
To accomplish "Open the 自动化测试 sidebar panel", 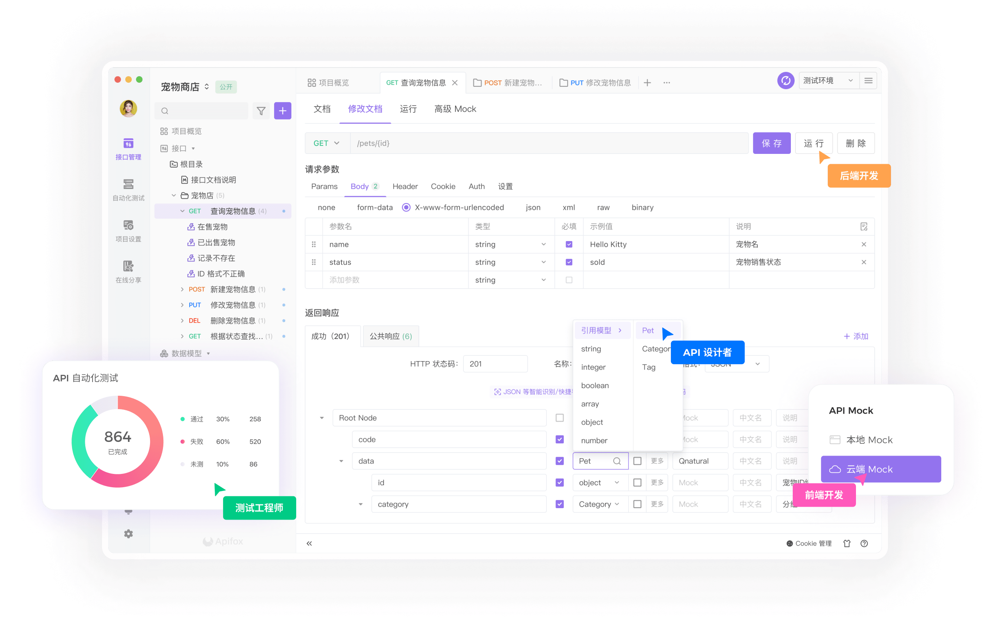I will 128,189.
